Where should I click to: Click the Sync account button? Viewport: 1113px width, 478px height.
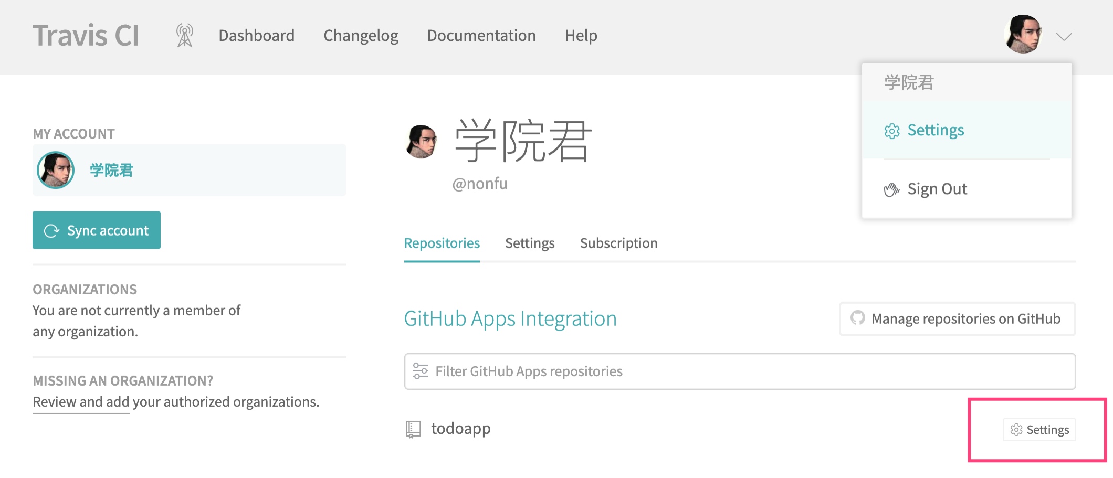pos(97,230)
